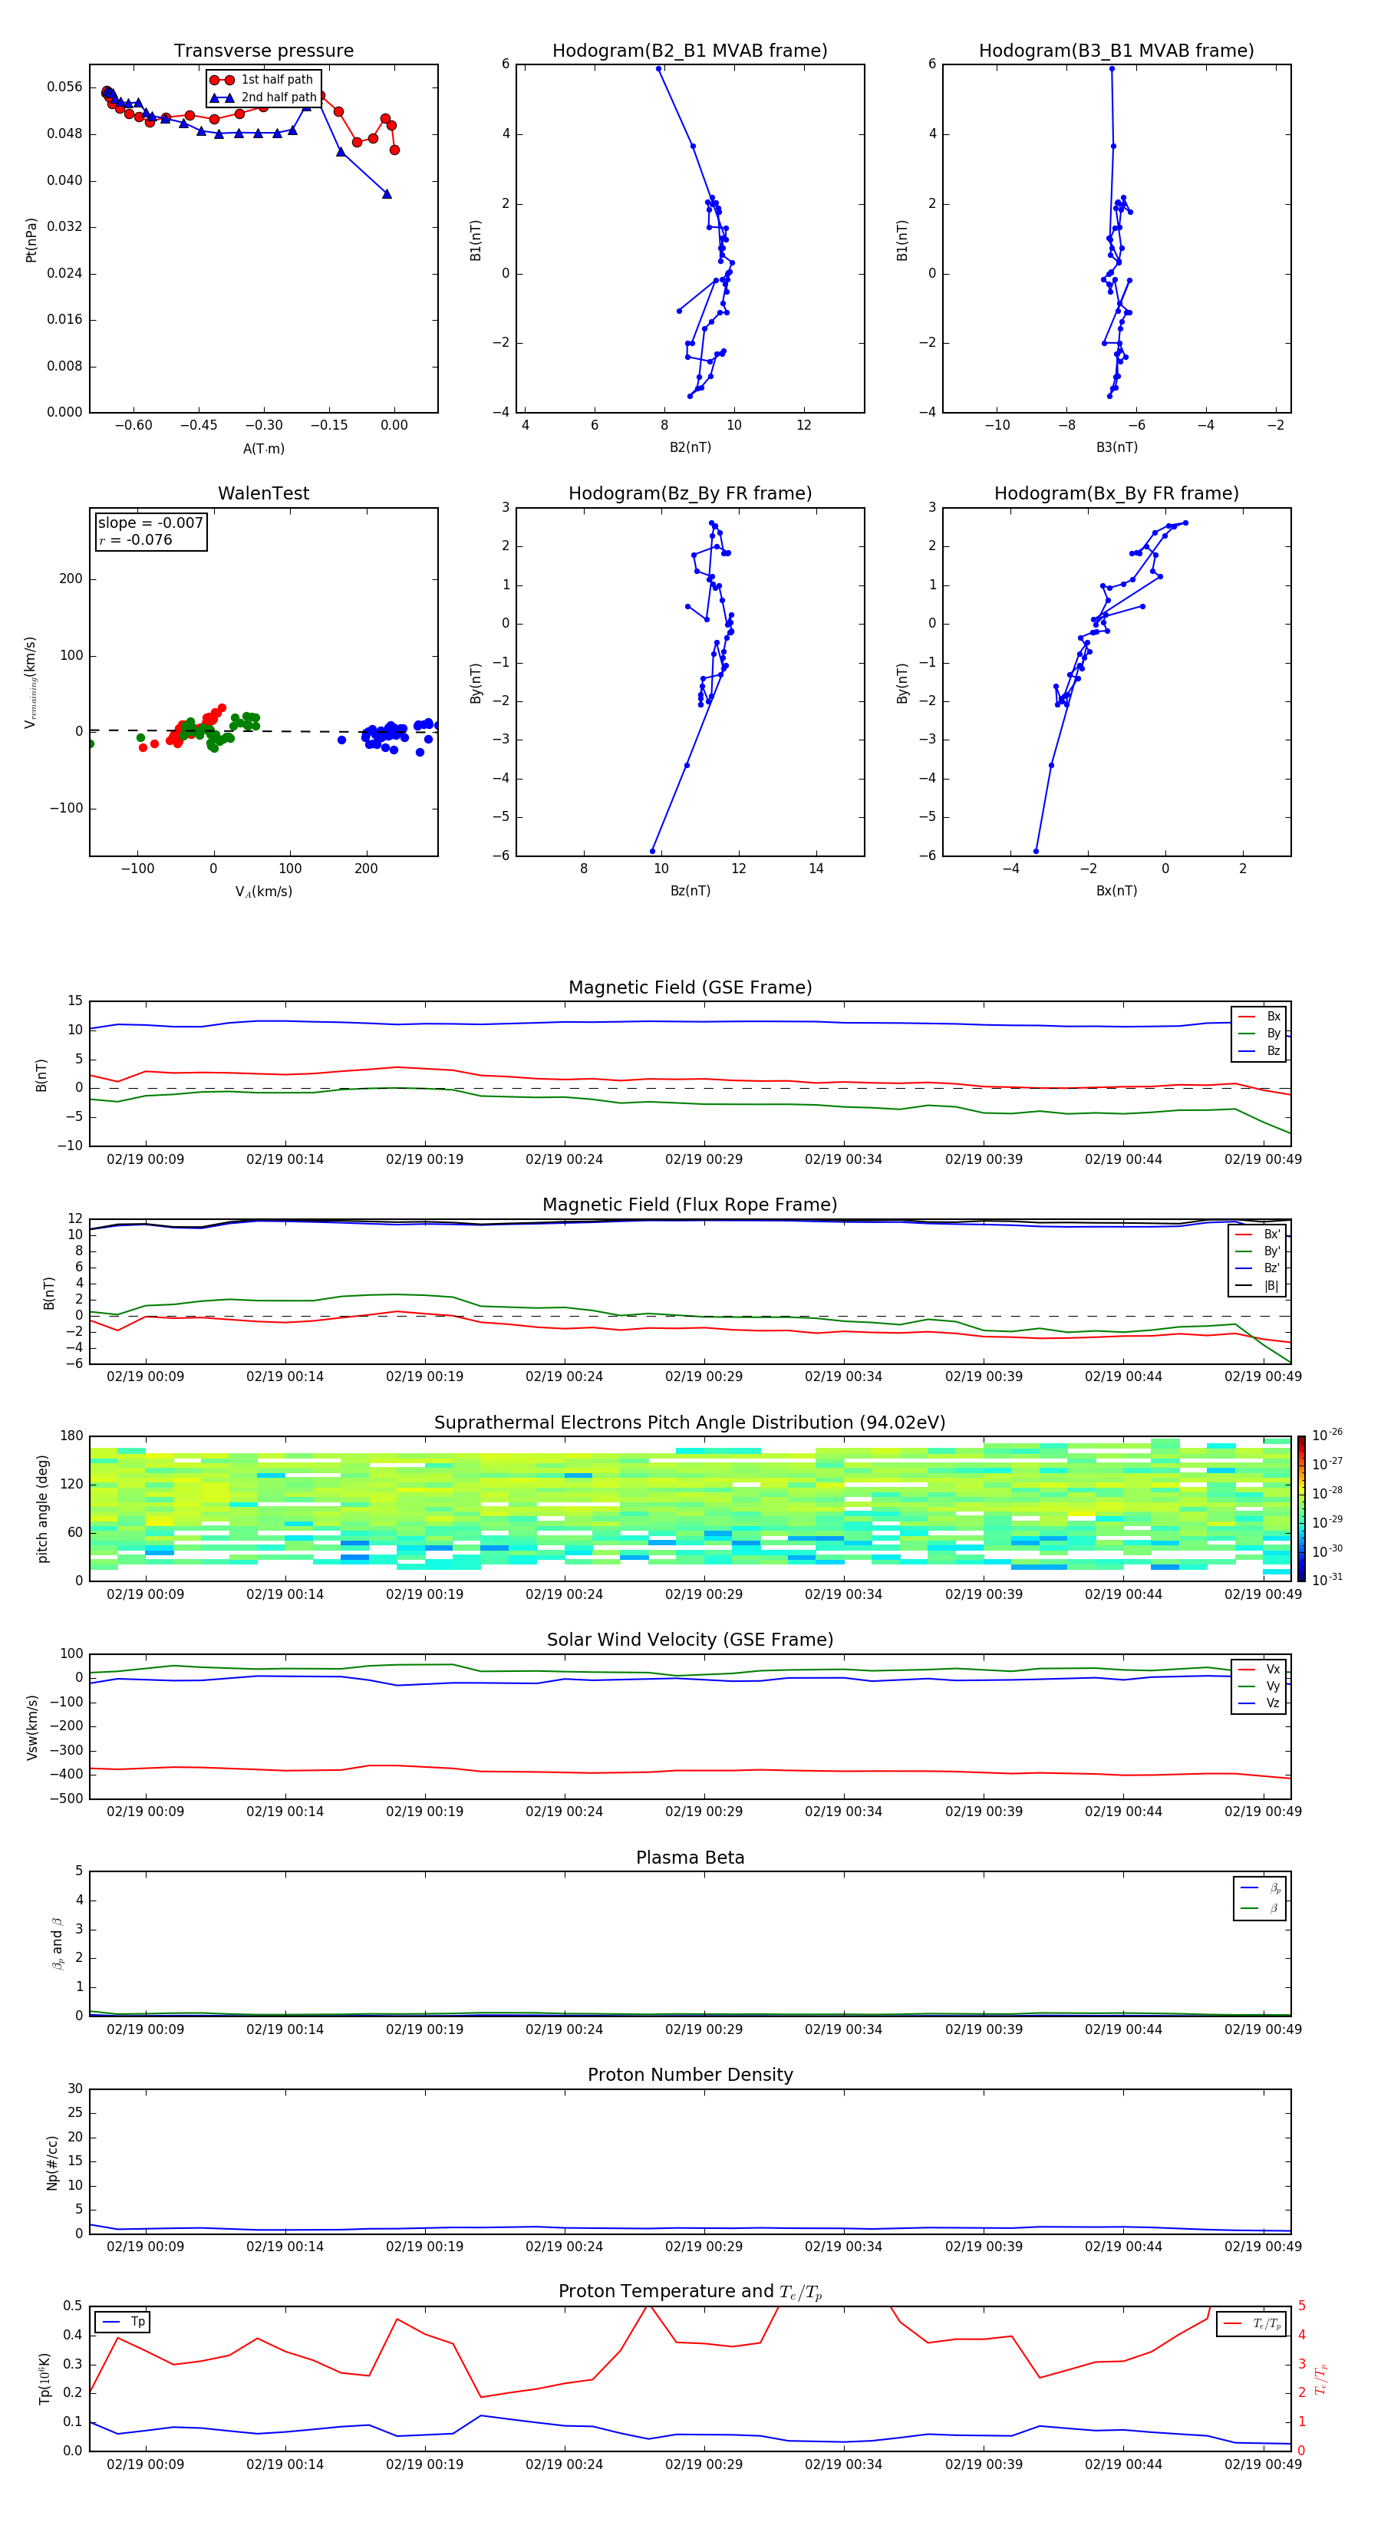Click the 'B2(nT)' x-axis label
The width and height of the screenshot is (1381, 2532).
coord(690,447)
